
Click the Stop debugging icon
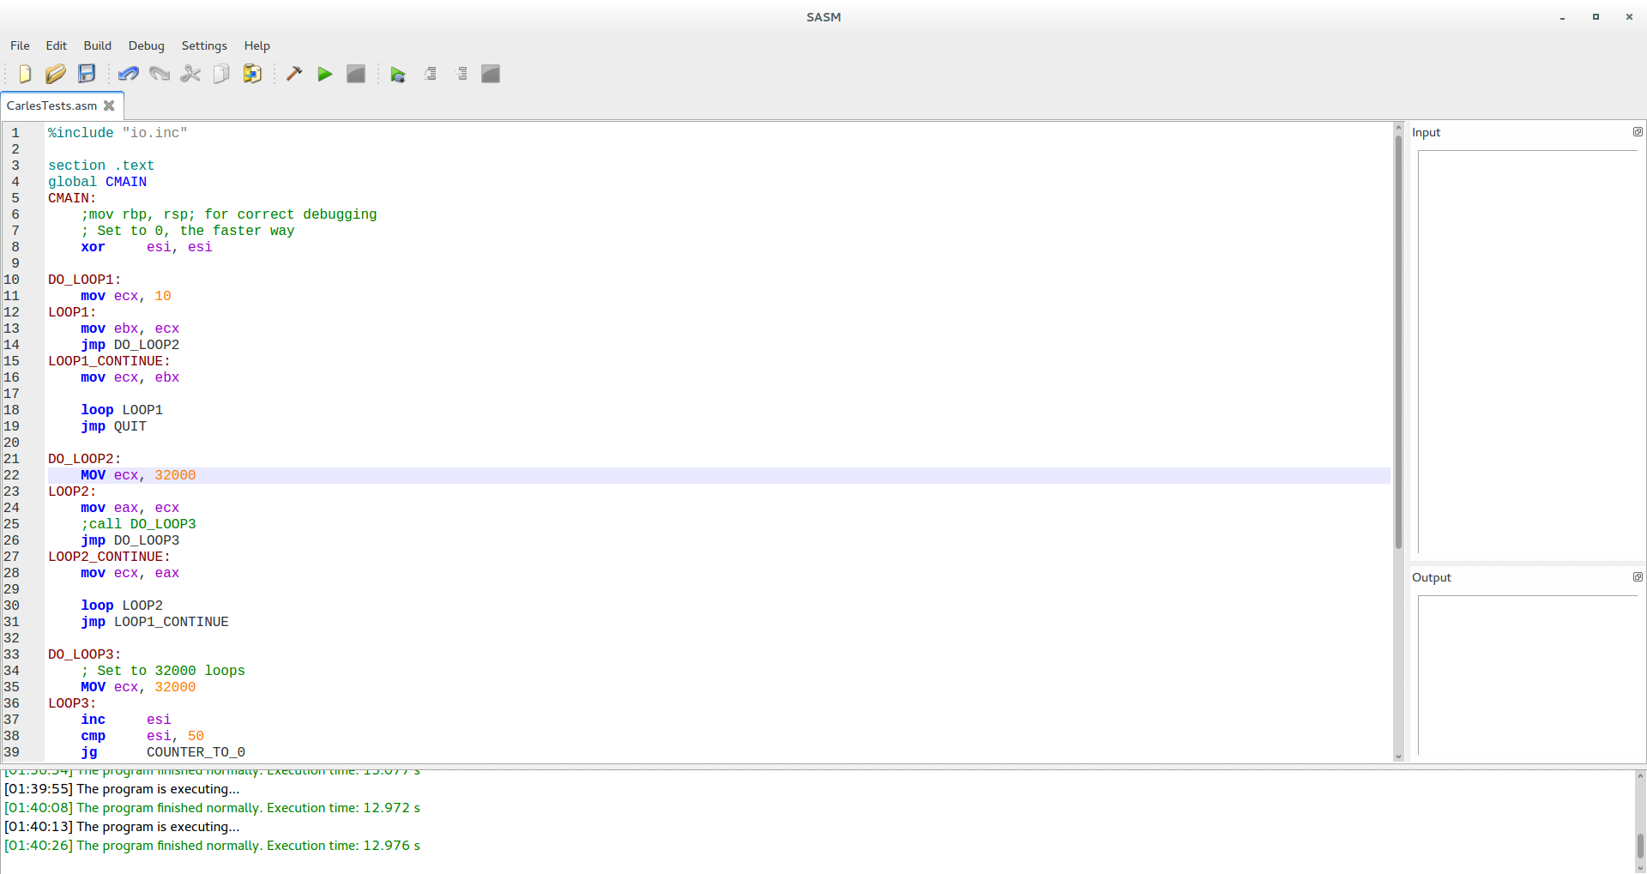[491, 74]
